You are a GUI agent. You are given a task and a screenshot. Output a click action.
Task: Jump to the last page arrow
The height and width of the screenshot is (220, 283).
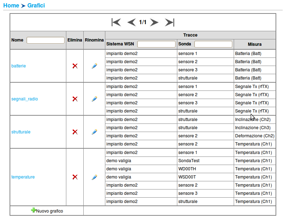(170, 22)
